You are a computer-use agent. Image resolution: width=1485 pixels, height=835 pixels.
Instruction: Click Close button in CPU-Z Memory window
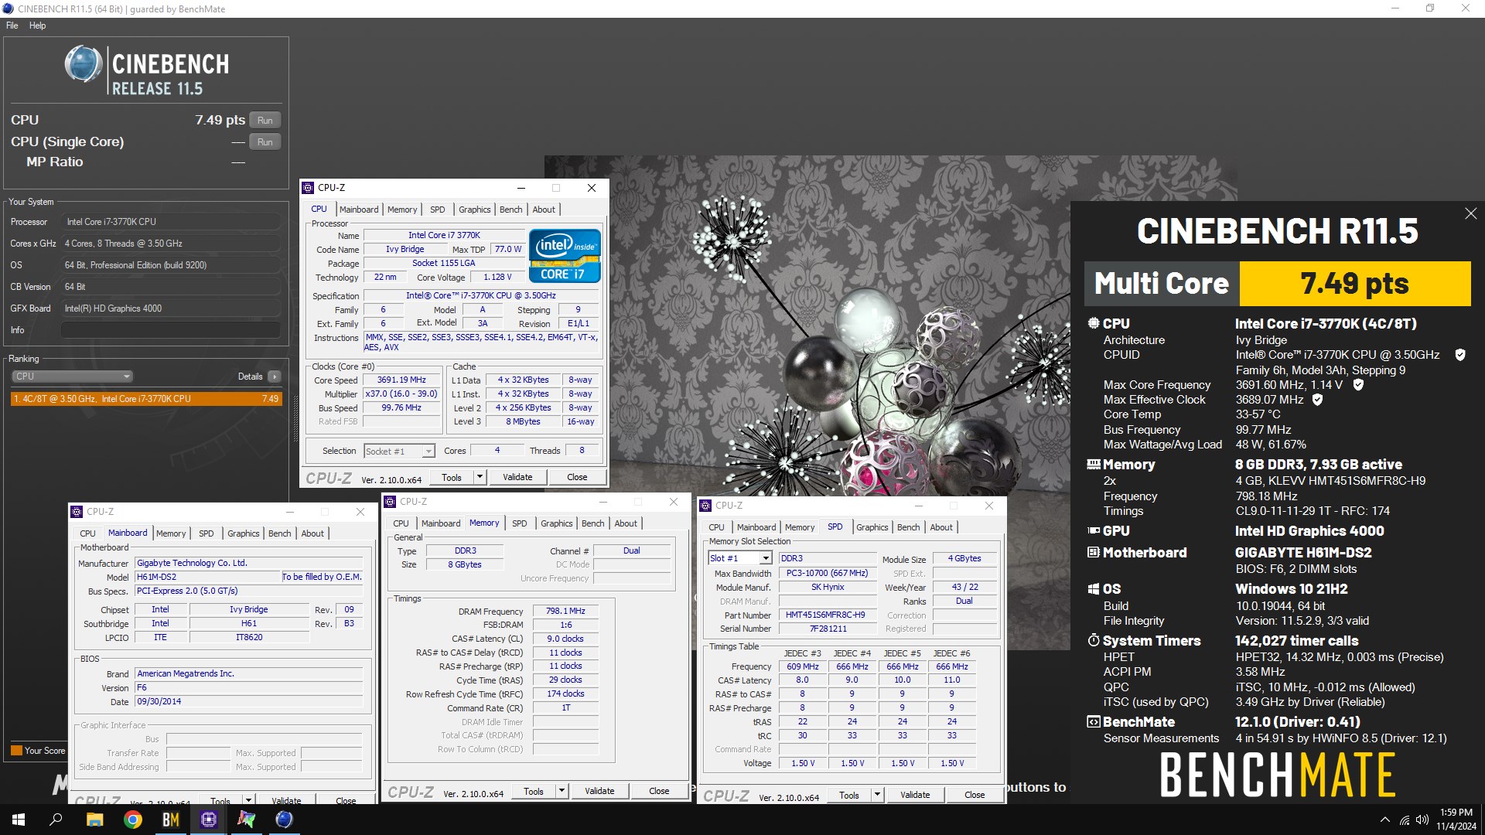click(x=659, y=791)
